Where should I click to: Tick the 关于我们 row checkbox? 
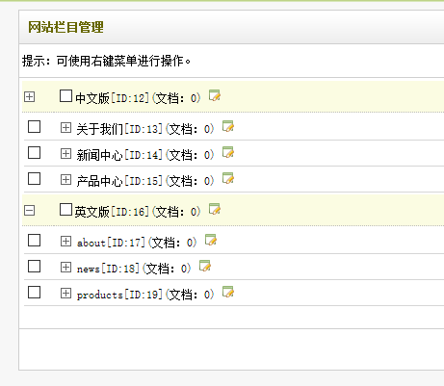click(34, 127)
